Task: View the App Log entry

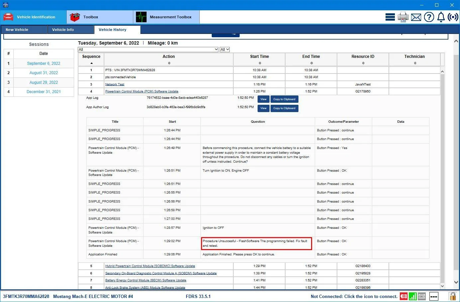Action: click(x=263, y=99)
